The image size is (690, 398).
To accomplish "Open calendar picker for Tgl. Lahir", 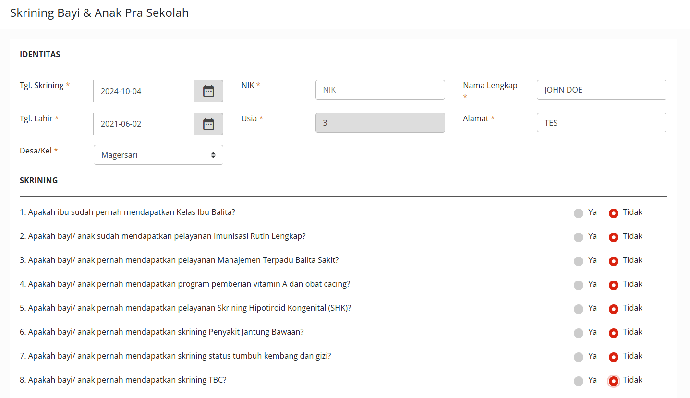I will 208,124.
